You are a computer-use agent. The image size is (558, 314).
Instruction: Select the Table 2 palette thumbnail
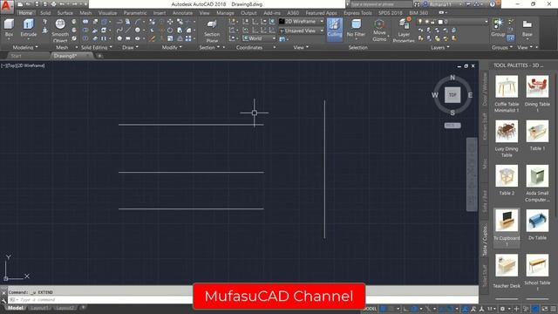click(x=507, y=176)
